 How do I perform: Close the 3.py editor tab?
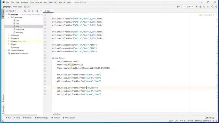(52, 11)
